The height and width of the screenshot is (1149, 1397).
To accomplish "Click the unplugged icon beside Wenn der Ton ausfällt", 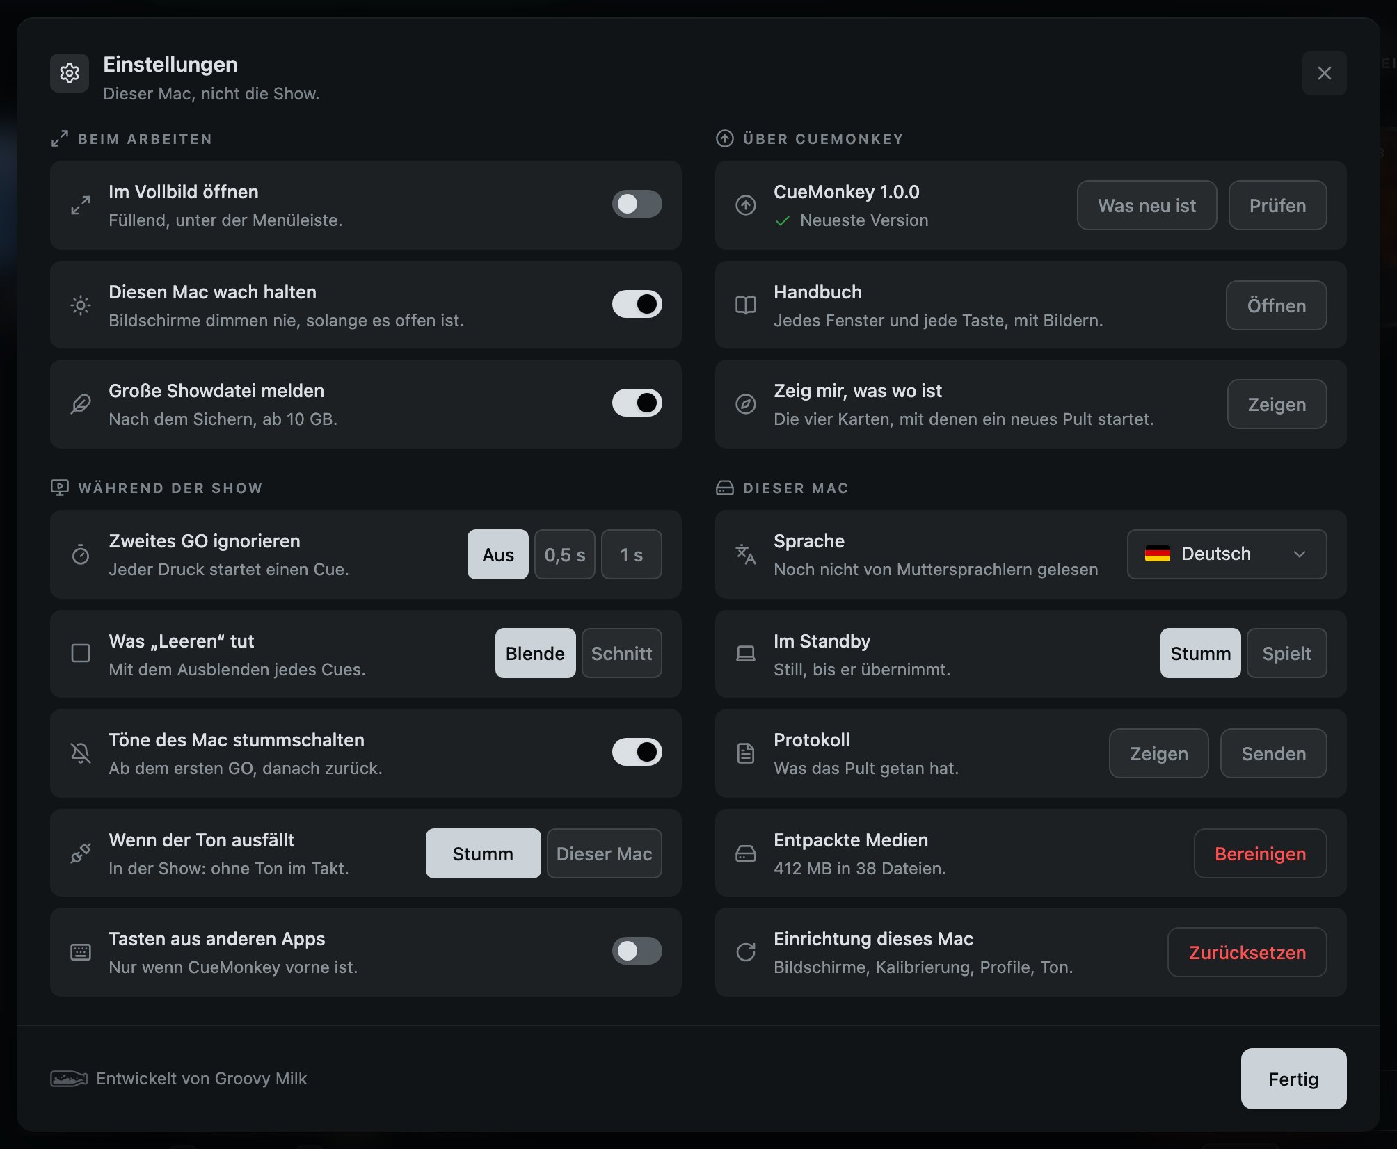I will click(x=81, y=853).
